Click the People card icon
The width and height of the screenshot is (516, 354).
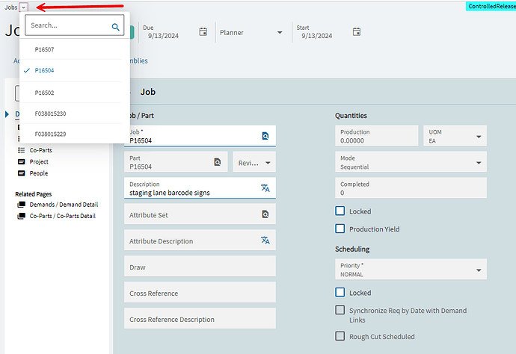tap(22, 173)
